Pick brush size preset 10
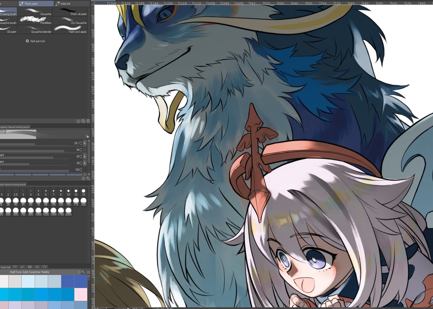 68,192
